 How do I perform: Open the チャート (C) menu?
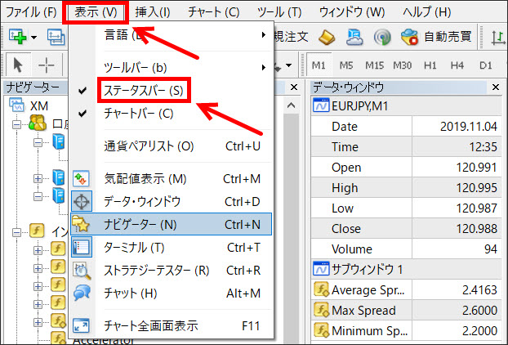pos(213,12)
